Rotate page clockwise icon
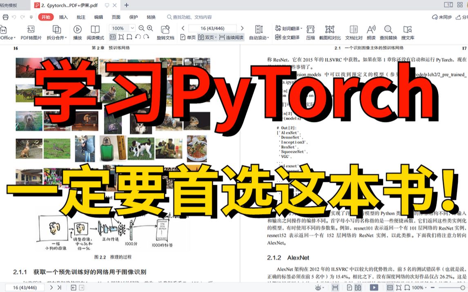The height and width of the screenshot is (292, 468). coord(146,37)
